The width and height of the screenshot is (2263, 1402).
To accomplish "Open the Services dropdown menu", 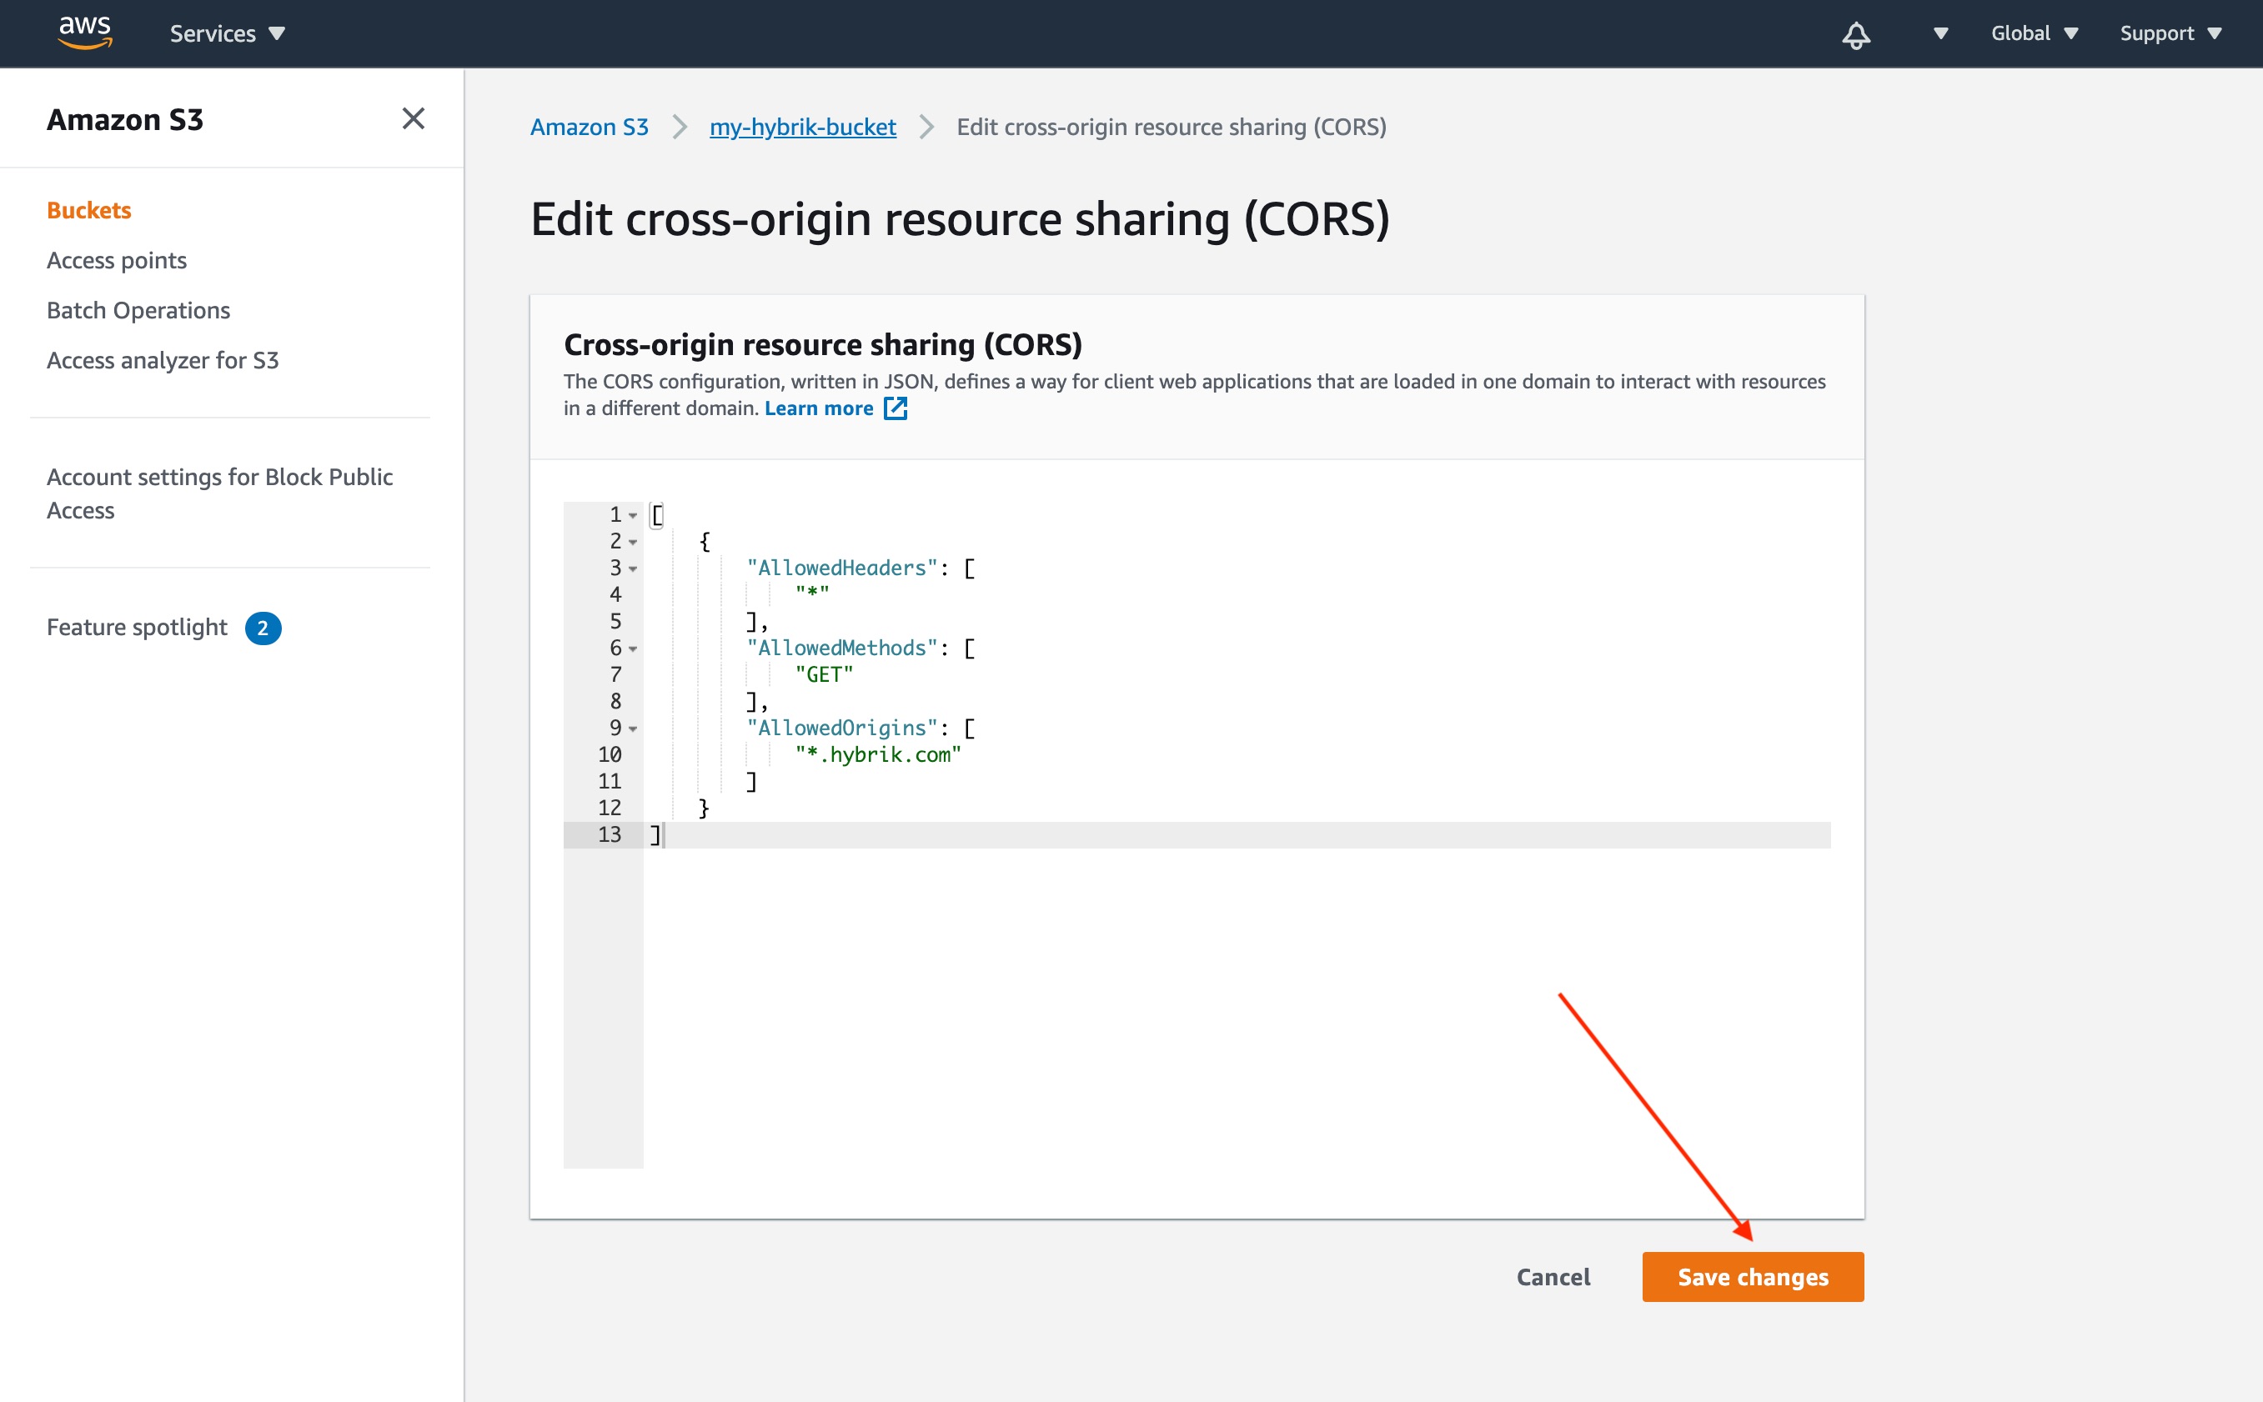I will coord(228,33).
